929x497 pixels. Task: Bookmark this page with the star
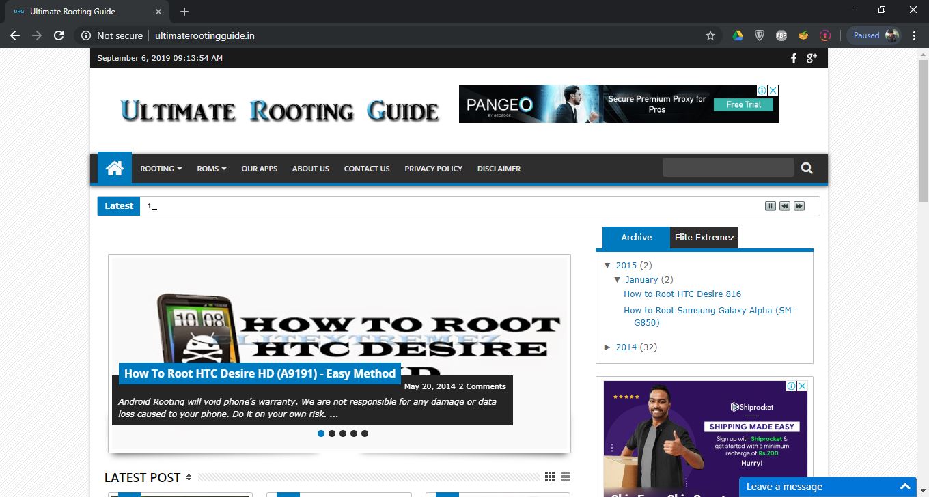(710, 35)
